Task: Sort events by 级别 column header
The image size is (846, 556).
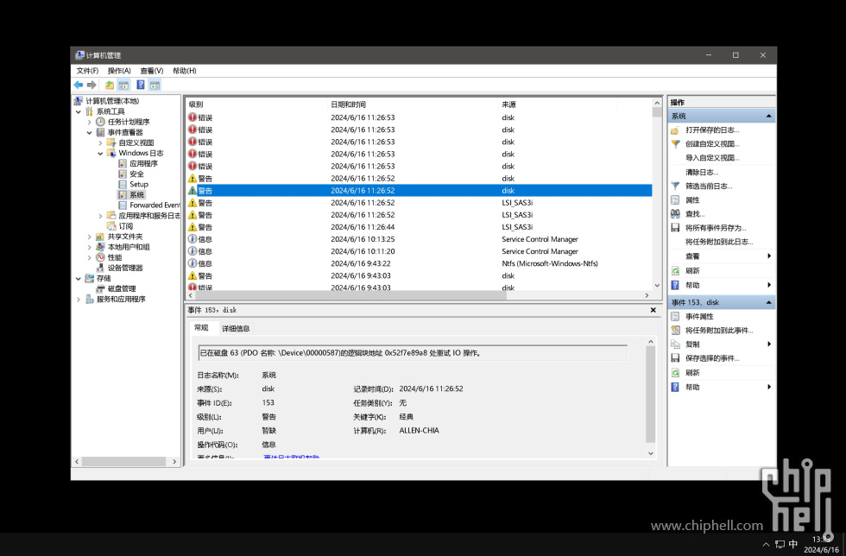Action: pyautogui.click(x=257, y=104)
